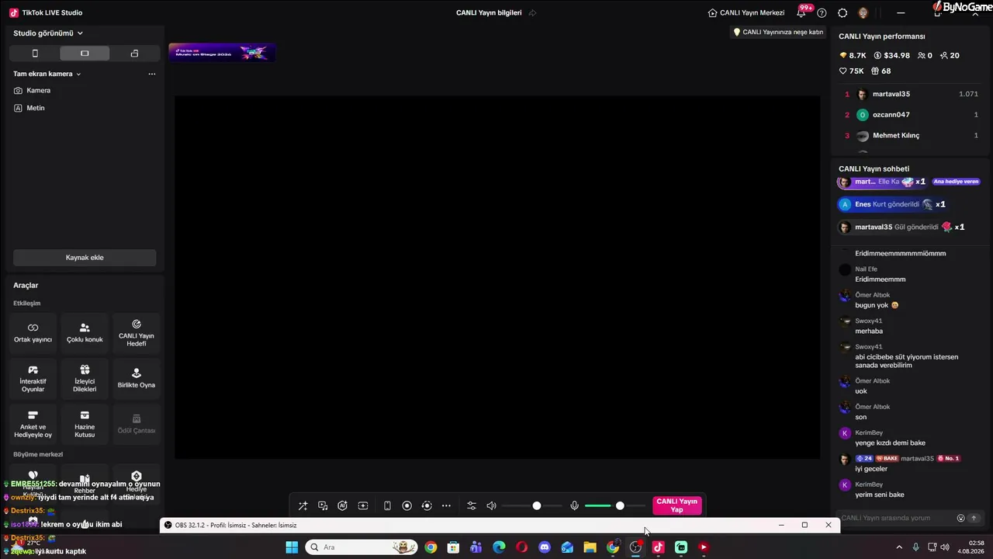Click the Windows Start button
Image resolution: width=993 pixels, height=559 pixels.
pyautogui.click(x=292, y=547)
